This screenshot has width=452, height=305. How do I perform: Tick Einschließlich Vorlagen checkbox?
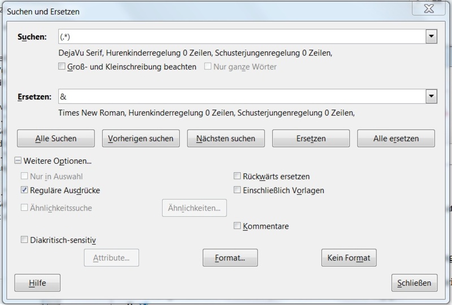click(x=237, y=190)
